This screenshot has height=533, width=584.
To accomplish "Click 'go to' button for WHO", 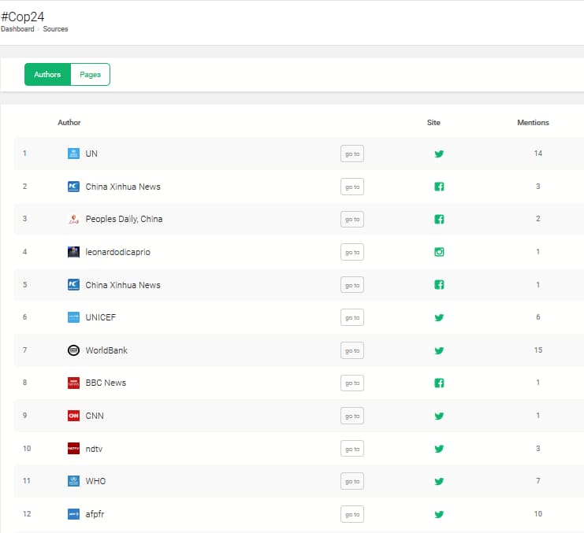I will coord(352,481).
